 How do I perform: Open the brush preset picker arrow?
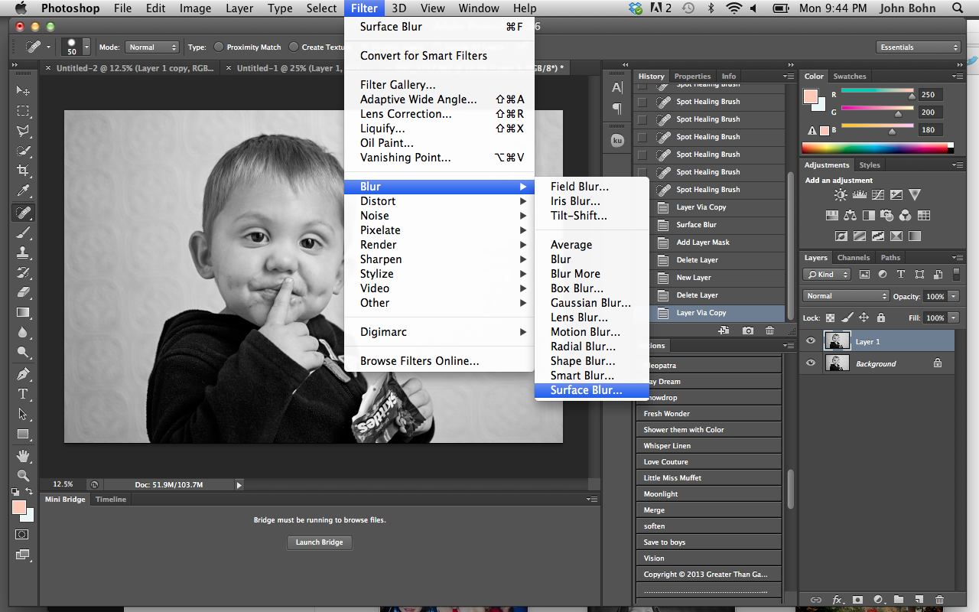pyautogui.click(x=87, y=47)
